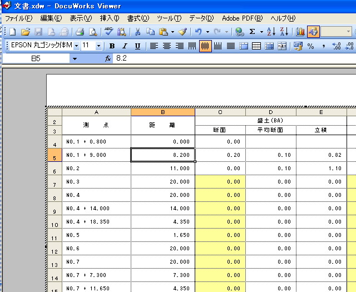Toggle bold formatting
This screenshot has width=356, height=292.
tap(112, 46)
